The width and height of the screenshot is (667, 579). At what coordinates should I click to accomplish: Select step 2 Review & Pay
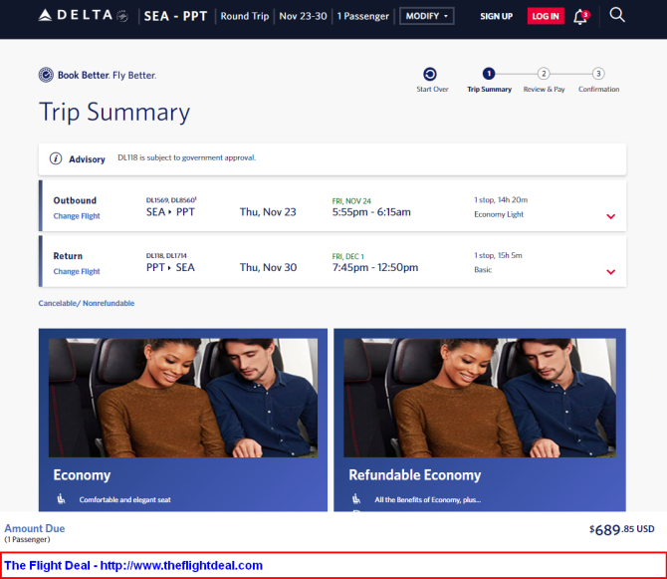[544, 74]
